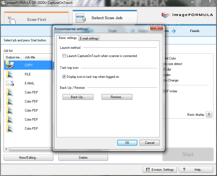This screenshot has width=217, height=176.
Task: Click the imageFORMULA logo
Action: tap(187, 15)
